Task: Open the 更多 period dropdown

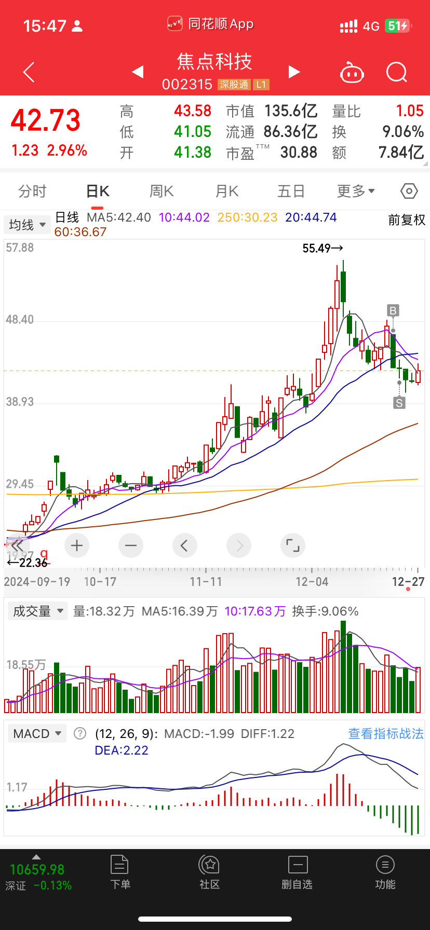Action: point(356,191)
